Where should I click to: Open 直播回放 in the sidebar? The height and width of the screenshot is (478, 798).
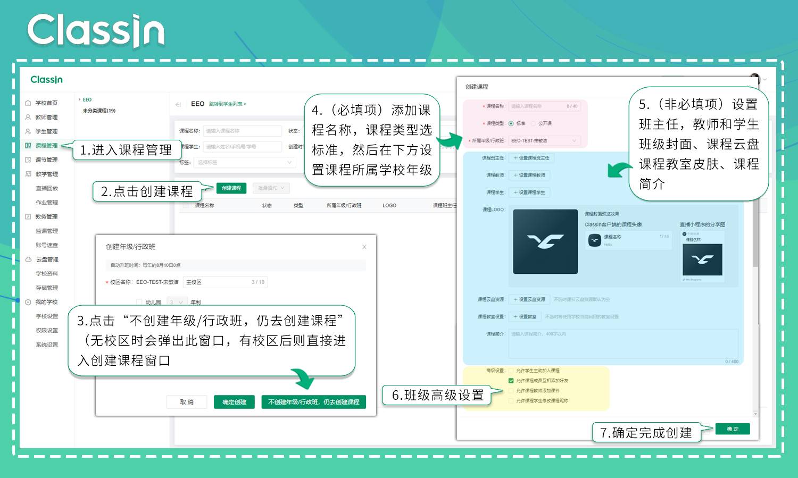point(47,188)
